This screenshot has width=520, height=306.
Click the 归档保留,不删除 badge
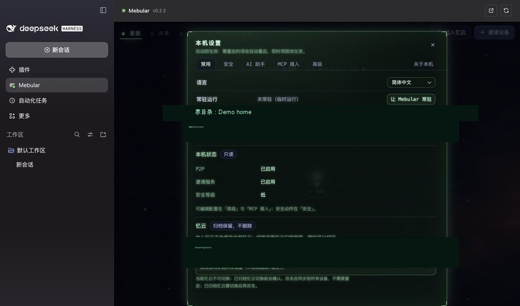[x=232, y=226]
